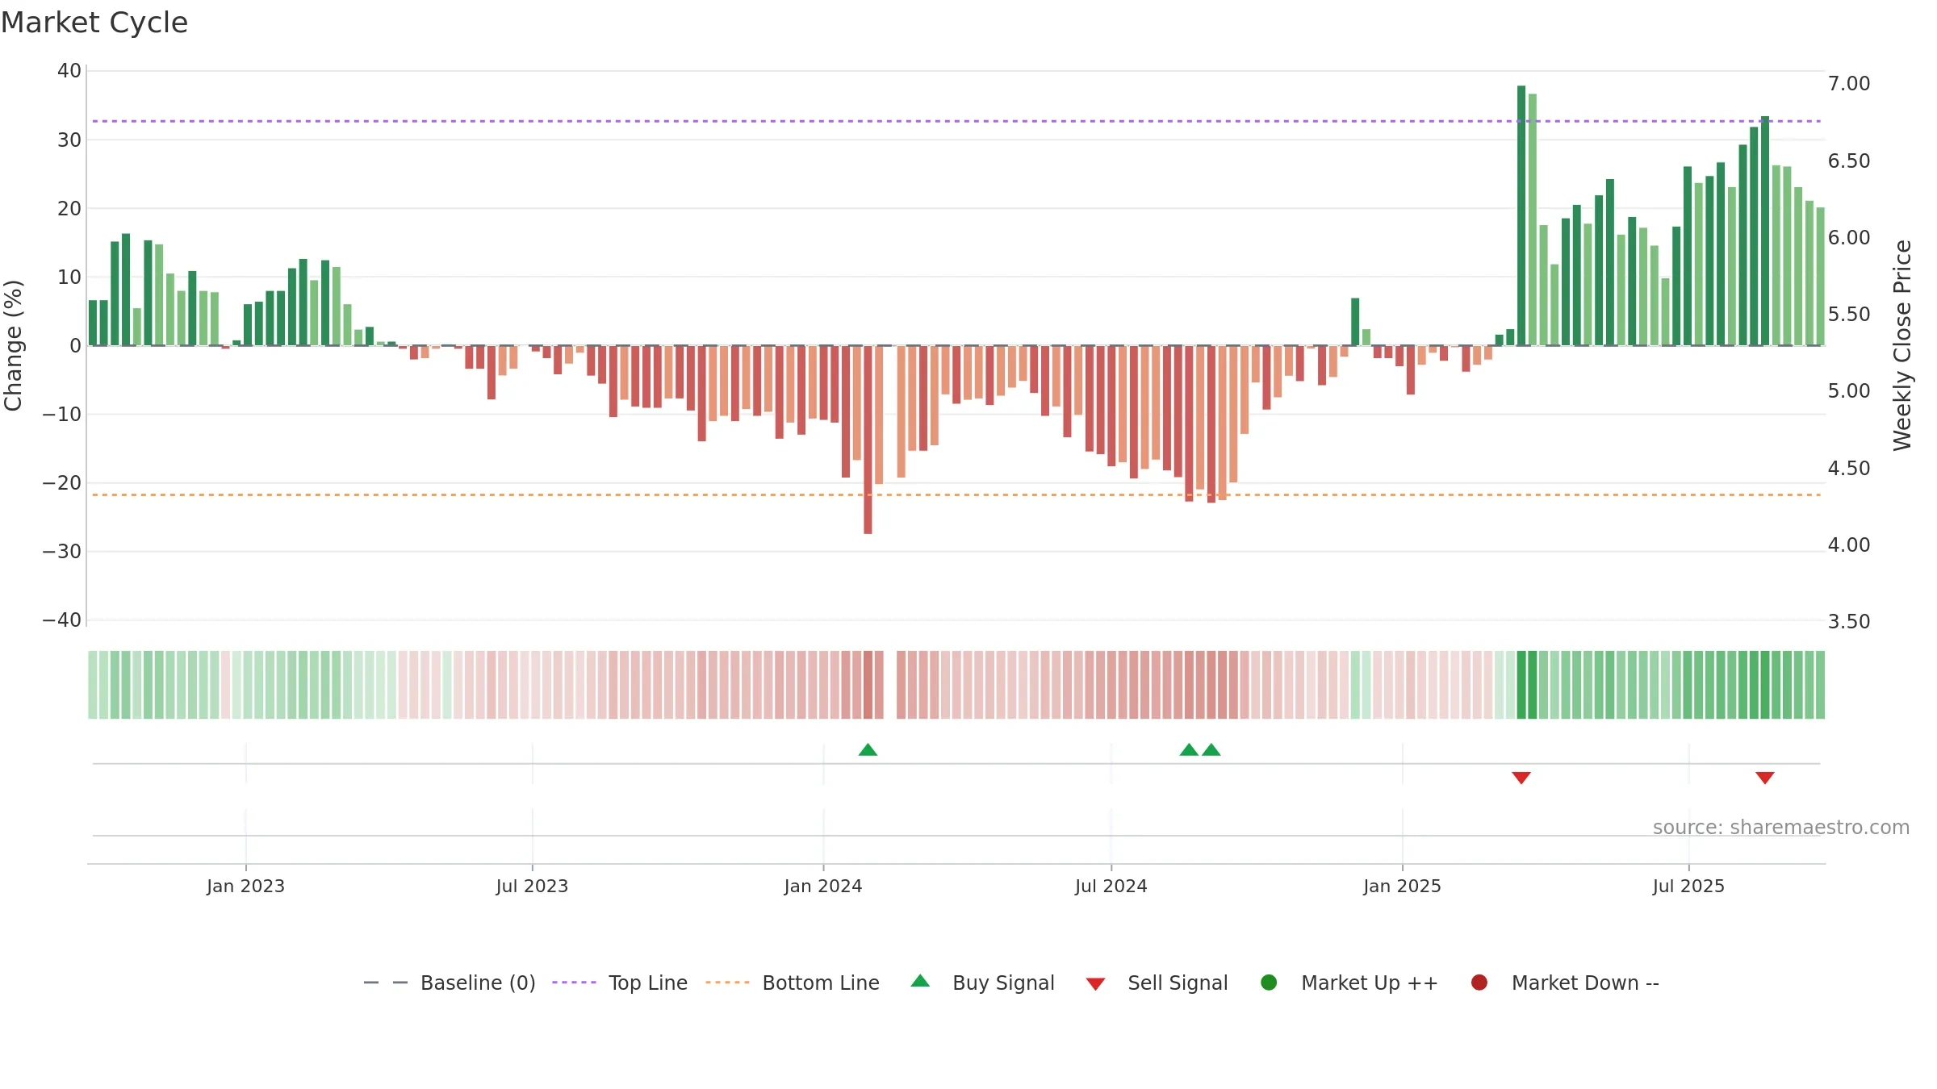Click the Change (%) axis title
Image resolution: width=1937 pixels, height=1089 pixels.
13,345
